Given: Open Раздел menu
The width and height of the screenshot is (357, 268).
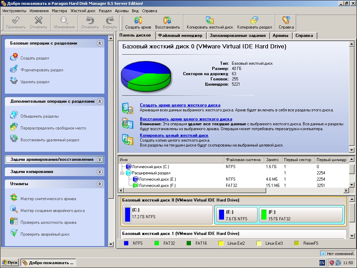Looking at the screenshot, I should click(x=105, y=11).
